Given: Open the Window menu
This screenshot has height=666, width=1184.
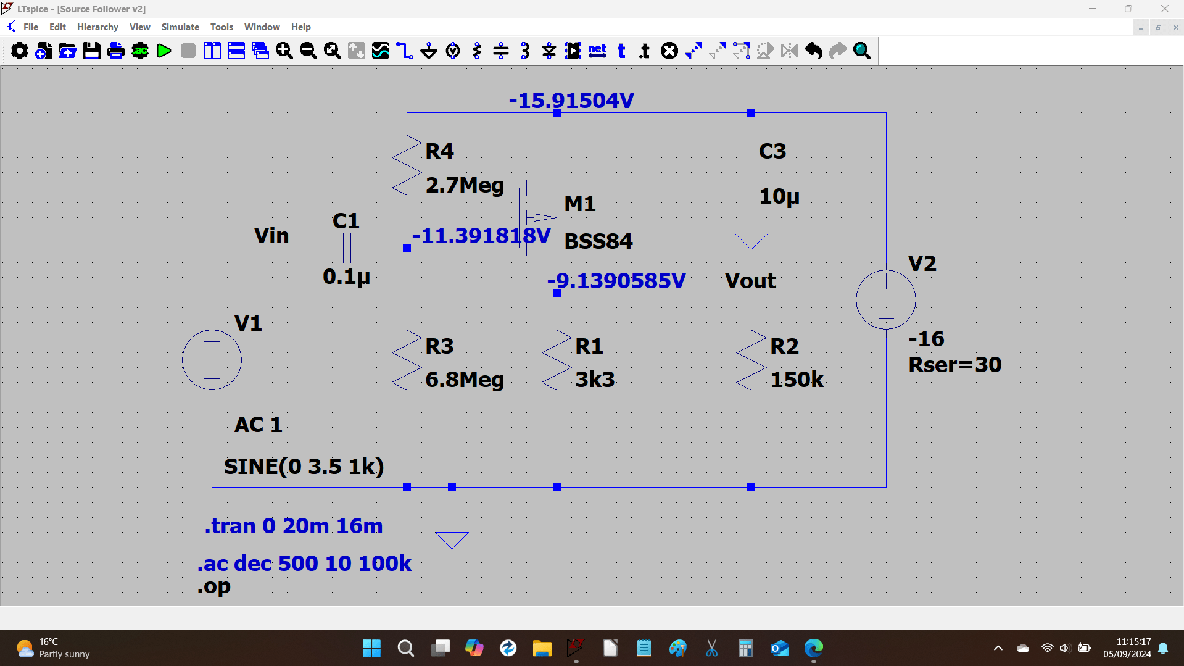Looking at the screenshot, I should (262, 27).
